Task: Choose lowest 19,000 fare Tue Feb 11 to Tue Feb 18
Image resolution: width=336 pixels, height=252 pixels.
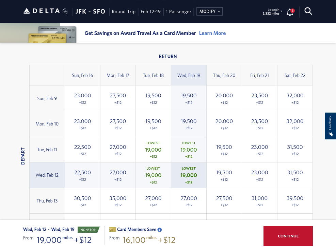Action: click(153, 150)
